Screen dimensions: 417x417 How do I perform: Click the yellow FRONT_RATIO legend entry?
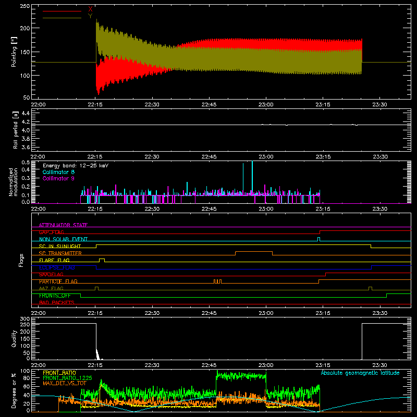pos(59,373)
